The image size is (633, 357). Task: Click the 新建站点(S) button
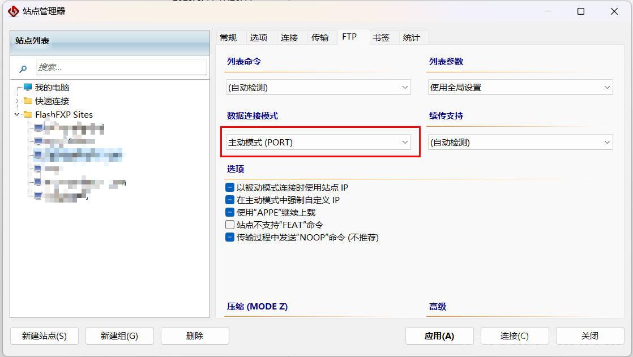(x=44, y=336)
